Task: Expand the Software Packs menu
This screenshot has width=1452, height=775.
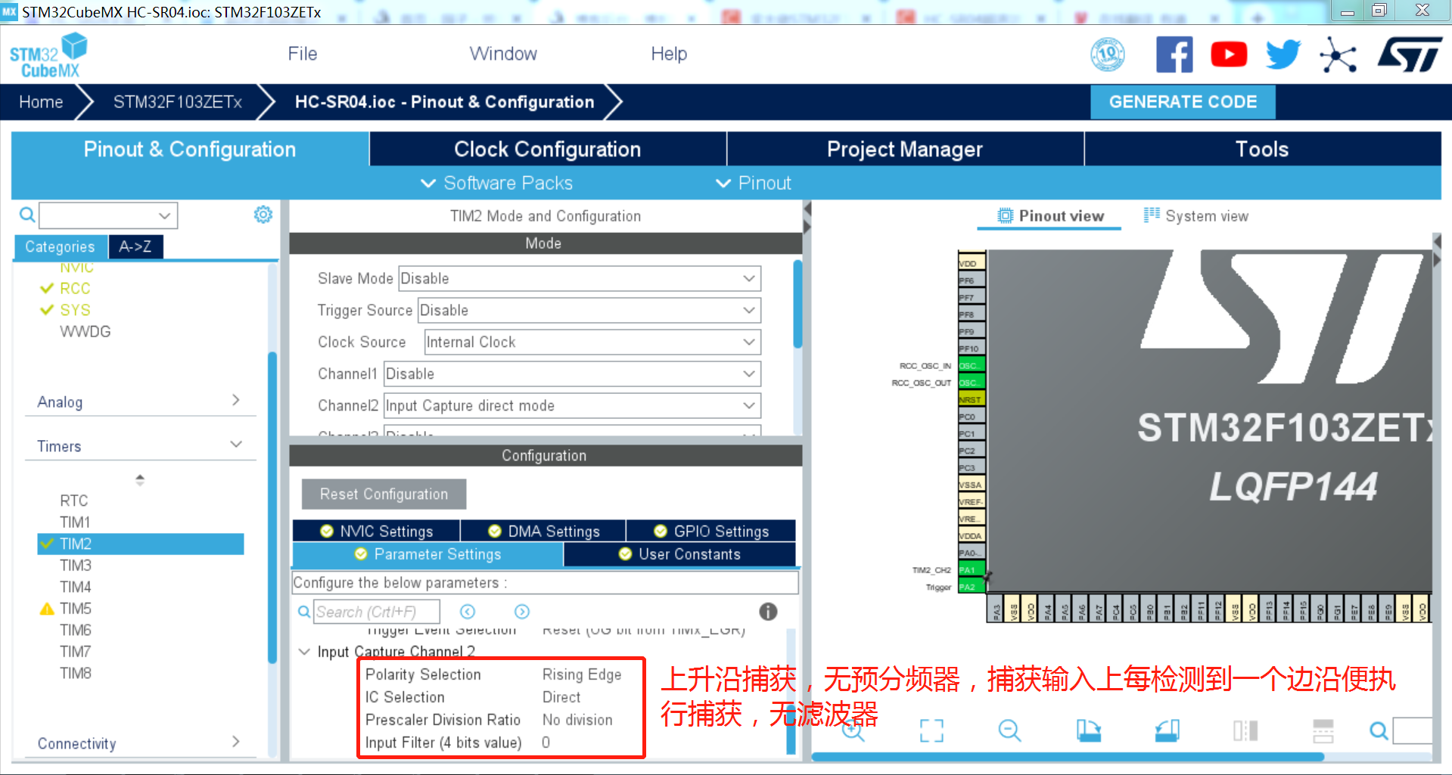Action: tap(497, 183)
